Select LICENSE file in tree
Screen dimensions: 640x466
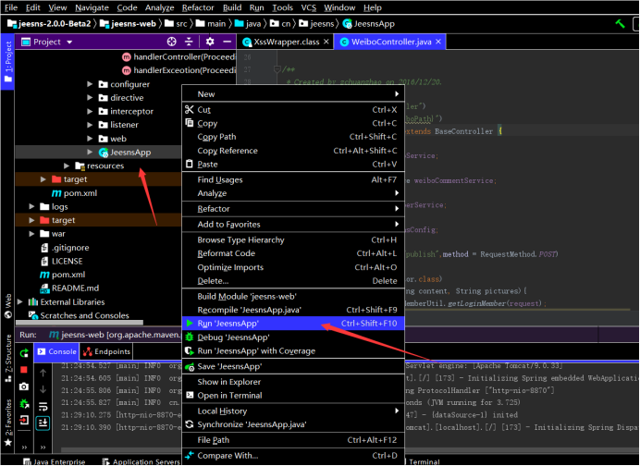pyautogui.click(x=67, y=261)
